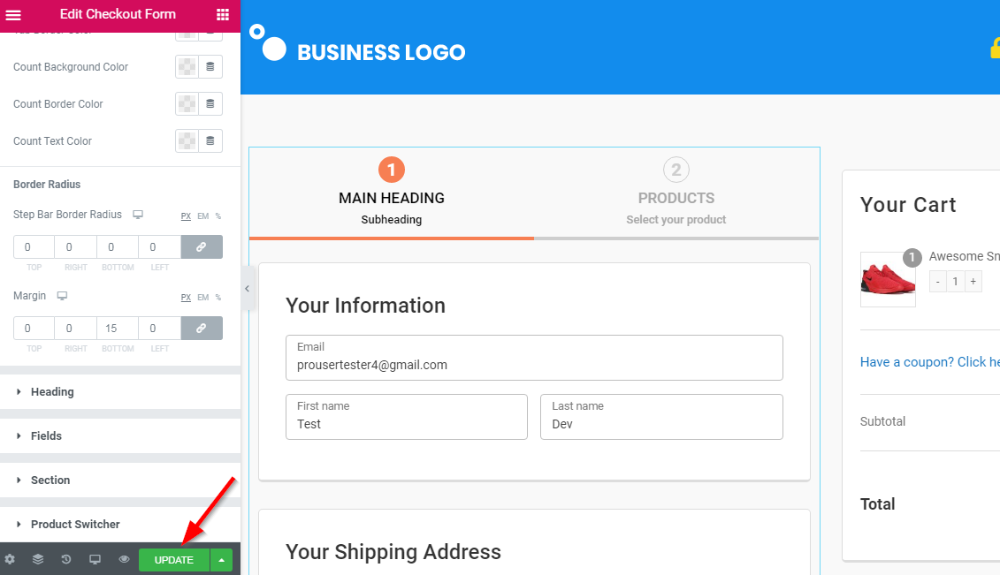The width and height of the screenshot is (1000, 575).
Task: Open page settings gear icon
Action: 10,560
